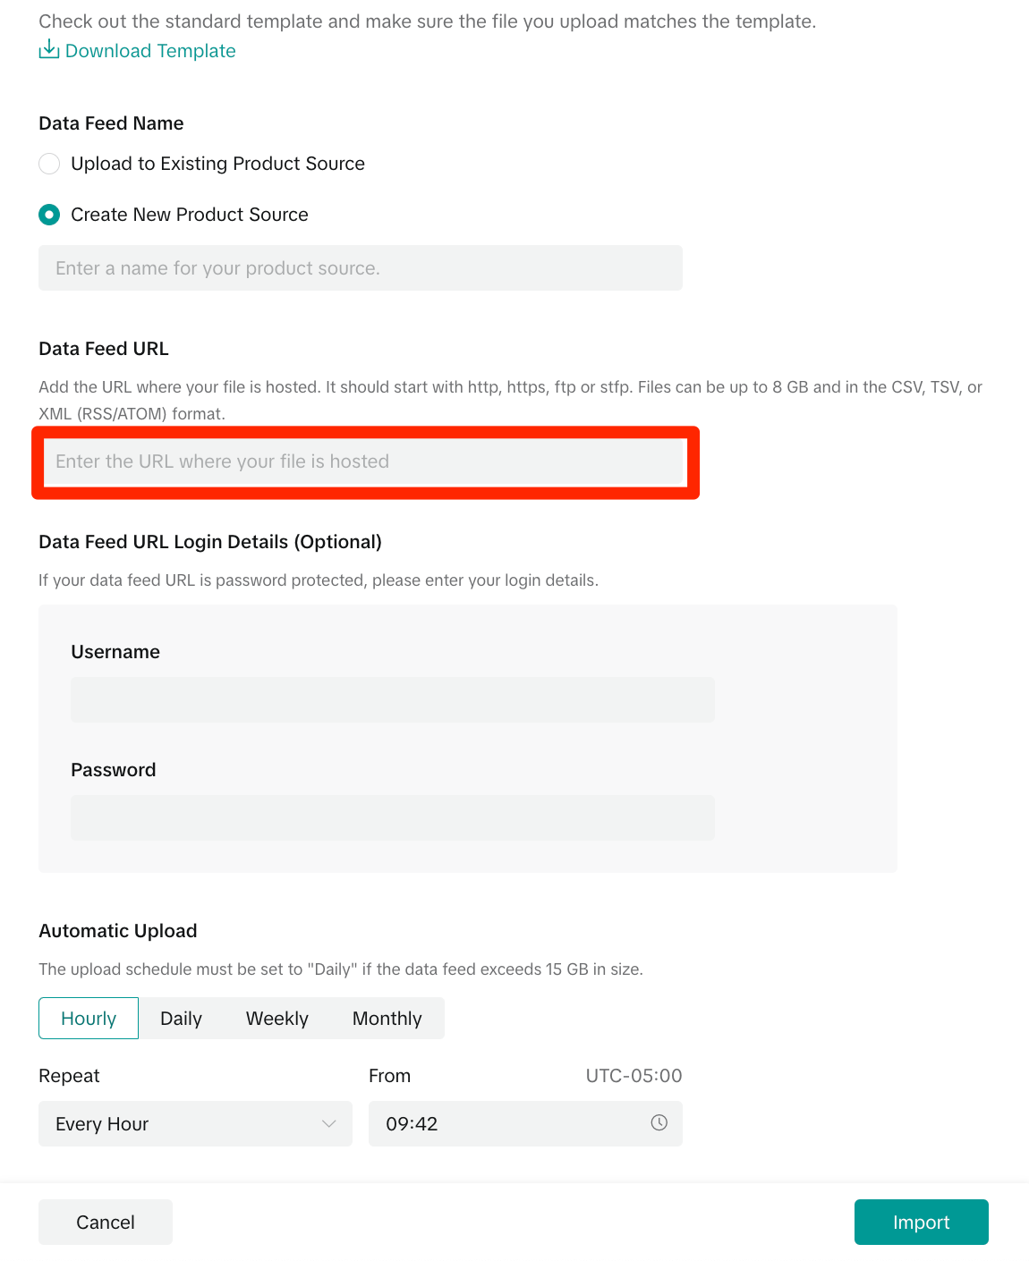Click the download icon beside Download Template
The image size is (1029, 1261).
(48, 49)
